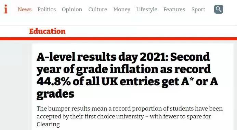Open the Education category heading
The width and height of the screenshot is (237, 130).
(x=47, y=31)
